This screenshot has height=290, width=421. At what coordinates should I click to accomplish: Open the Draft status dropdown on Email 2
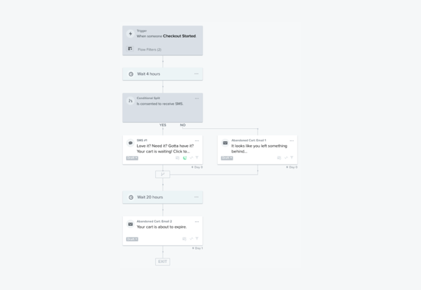(132, 239)
